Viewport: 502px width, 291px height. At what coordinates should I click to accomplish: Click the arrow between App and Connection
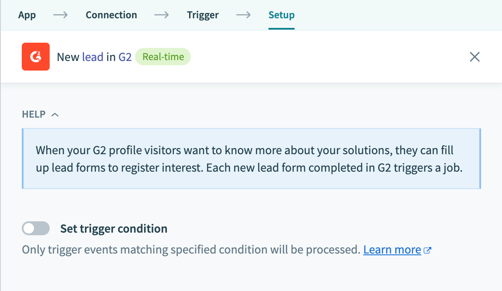click(x=61, y=15)
